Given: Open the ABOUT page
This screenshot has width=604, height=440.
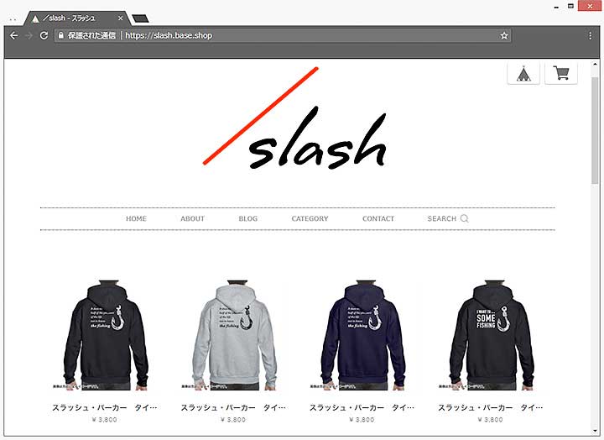Looking at the screenshot, I should (x=193, y=218).
